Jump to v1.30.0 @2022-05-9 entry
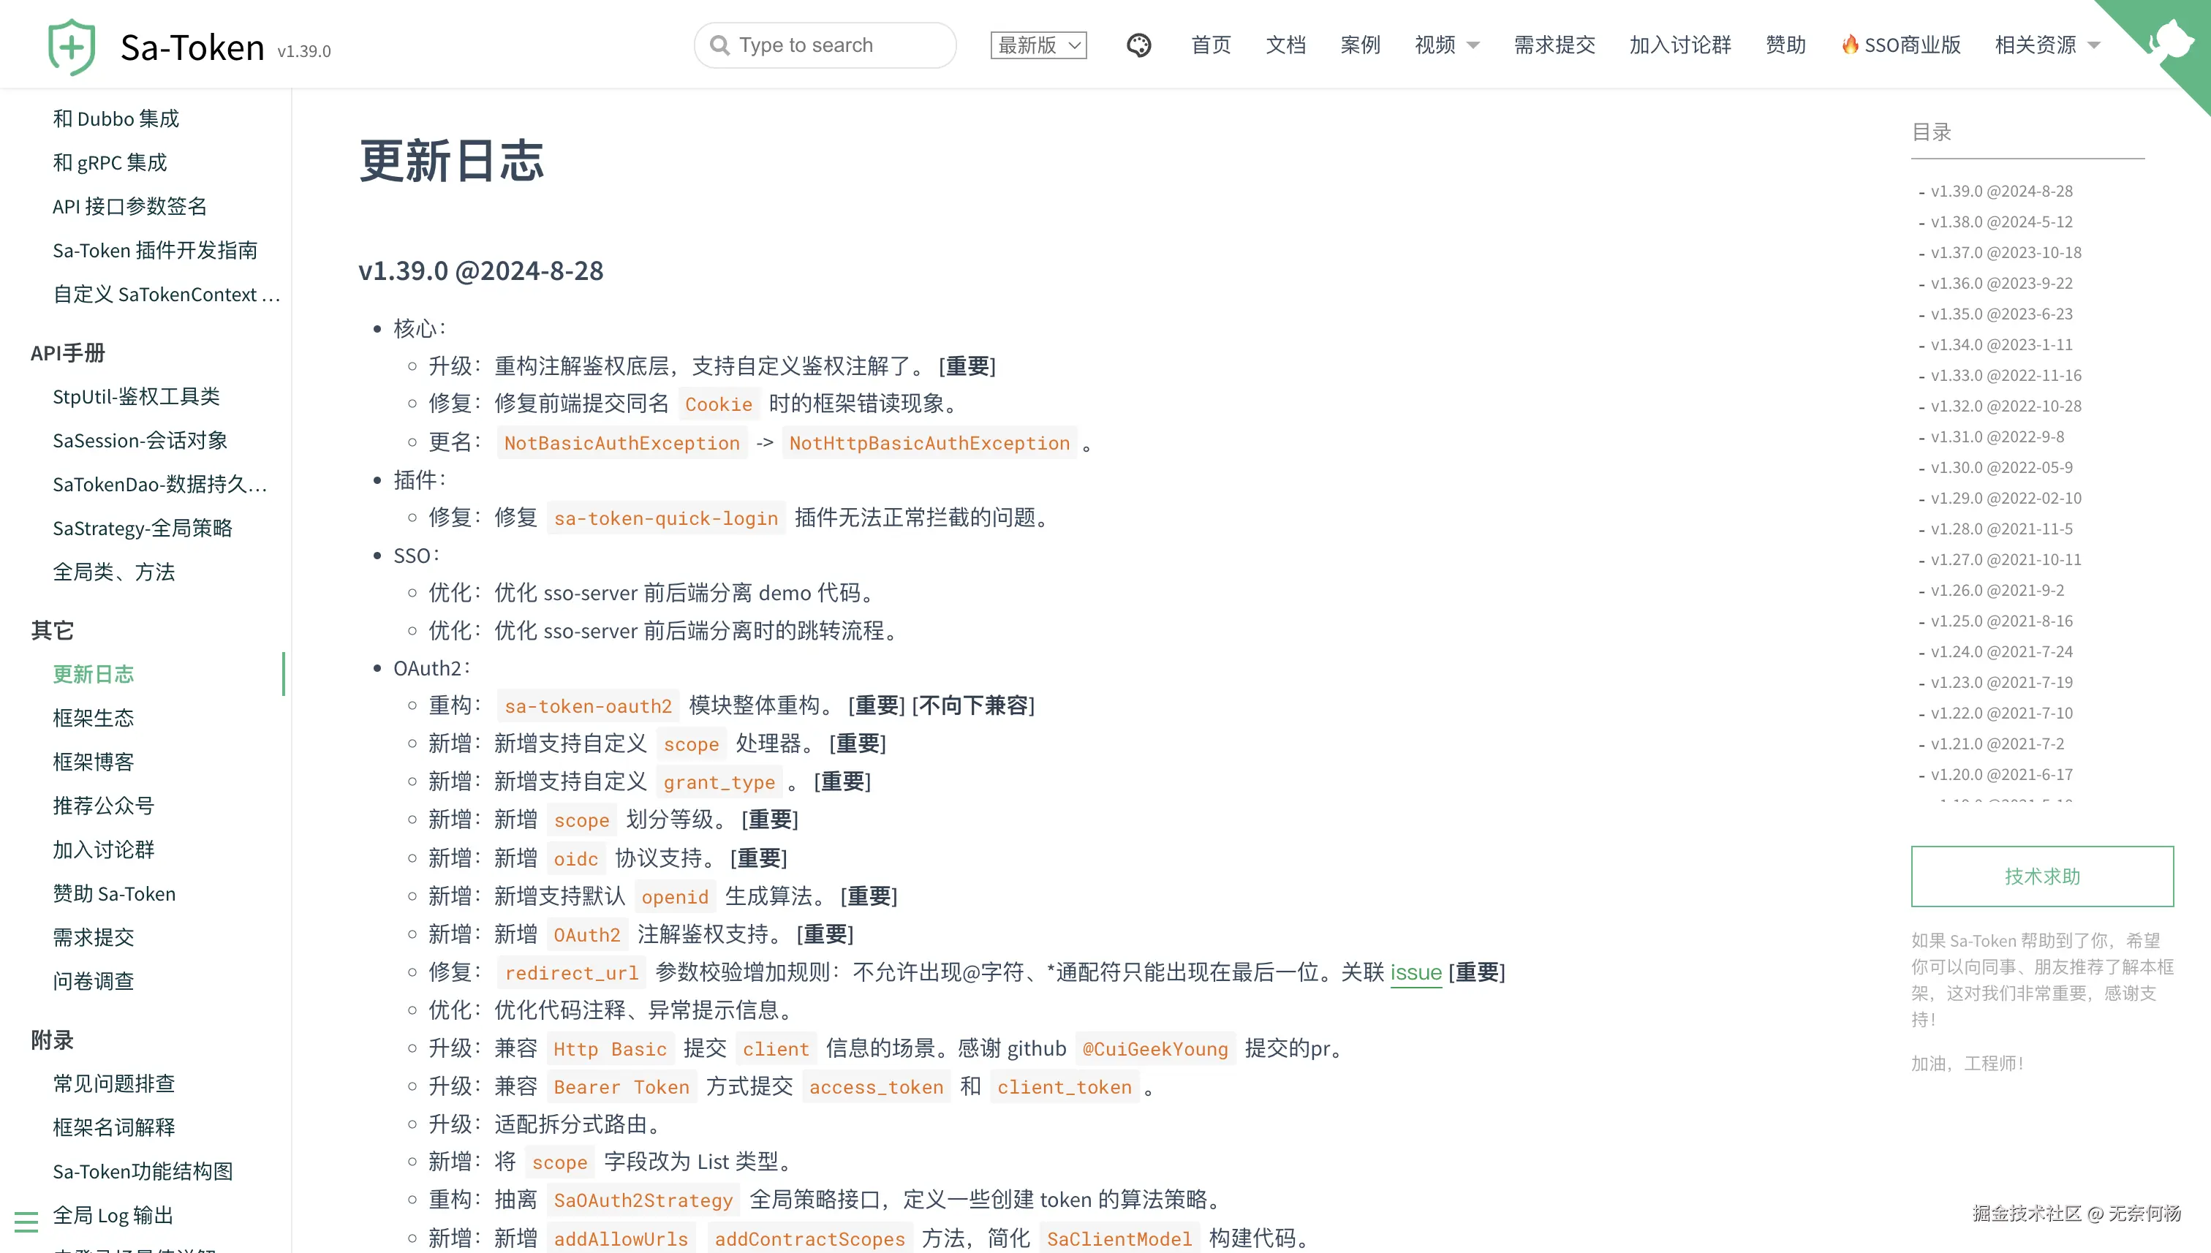The image size is (2211, 1253). click(2001, 467)
